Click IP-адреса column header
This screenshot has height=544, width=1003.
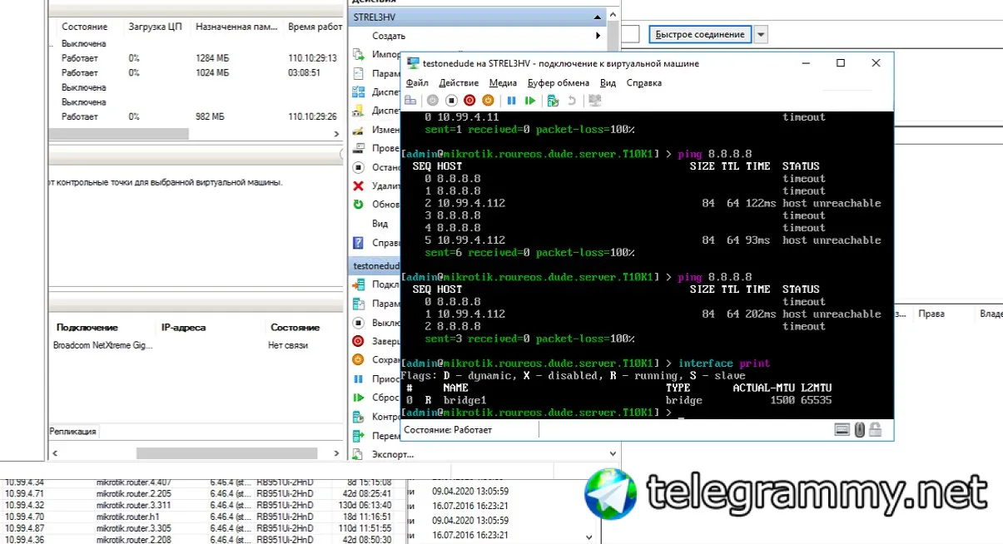click(182, 328)
